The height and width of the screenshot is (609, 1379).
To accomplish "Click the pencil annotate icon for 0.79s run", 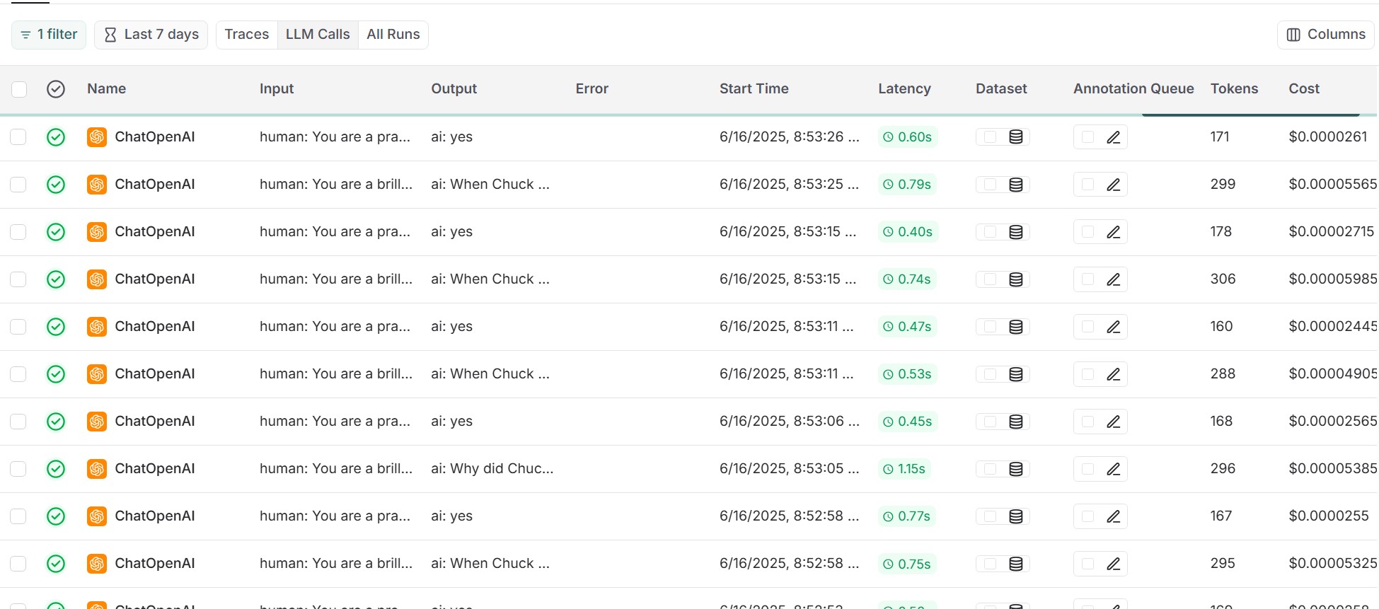I will 1113,185.
